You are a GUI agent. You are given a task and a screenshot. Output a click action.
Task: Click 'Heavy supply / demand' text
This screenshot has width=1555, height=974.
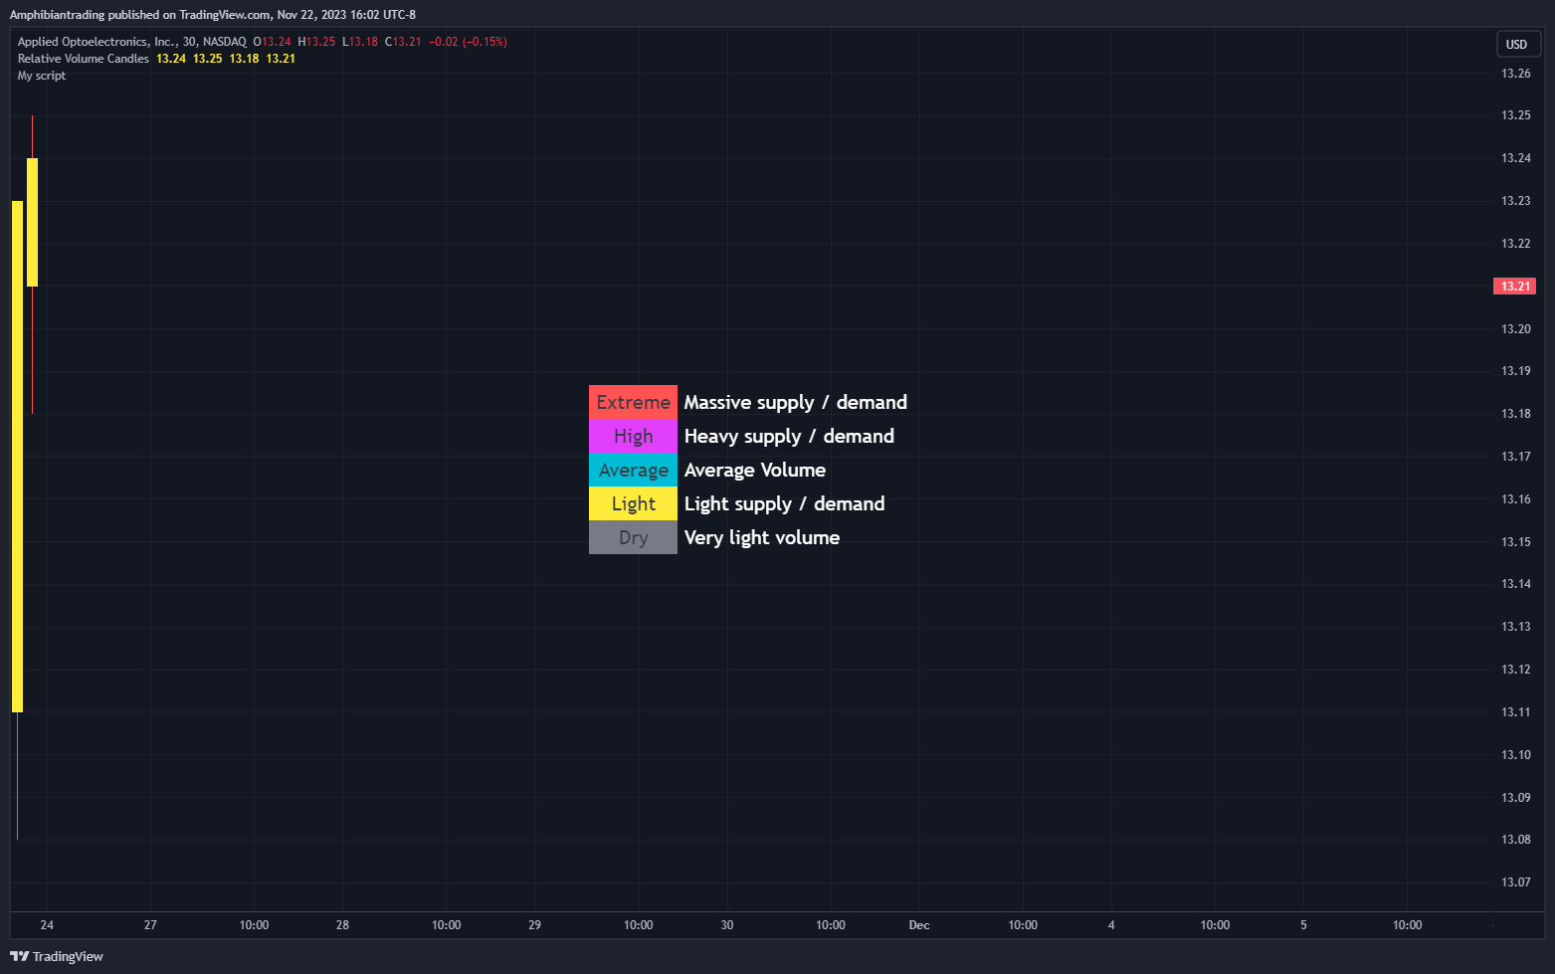(x=789, y=436)
